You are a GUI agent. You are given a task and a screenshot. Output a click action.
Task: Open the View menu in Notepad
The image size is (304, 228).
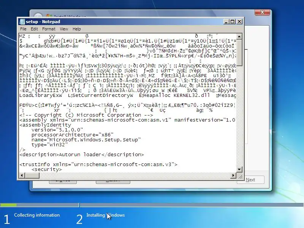pos(64,29)
